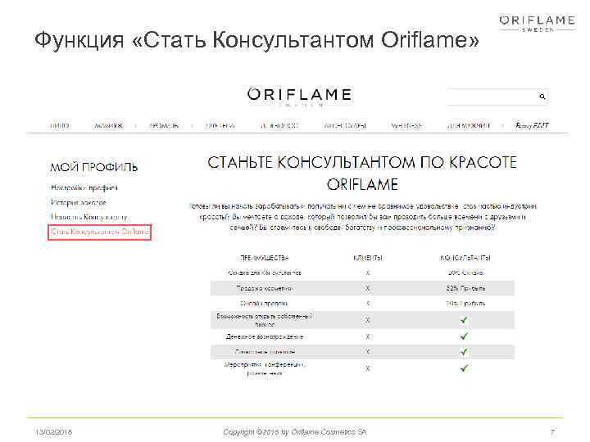Open the ДЛЯ МУЖЧИН navigation menu
The width and height of the screenshot is (590, 442).
[x=469, y=125]
